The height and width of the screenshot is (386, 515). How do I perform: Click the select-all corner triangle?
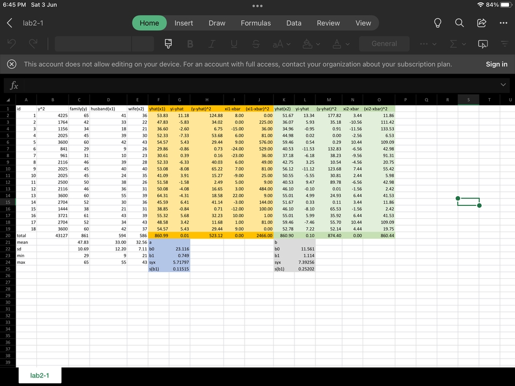pos(8,100)
